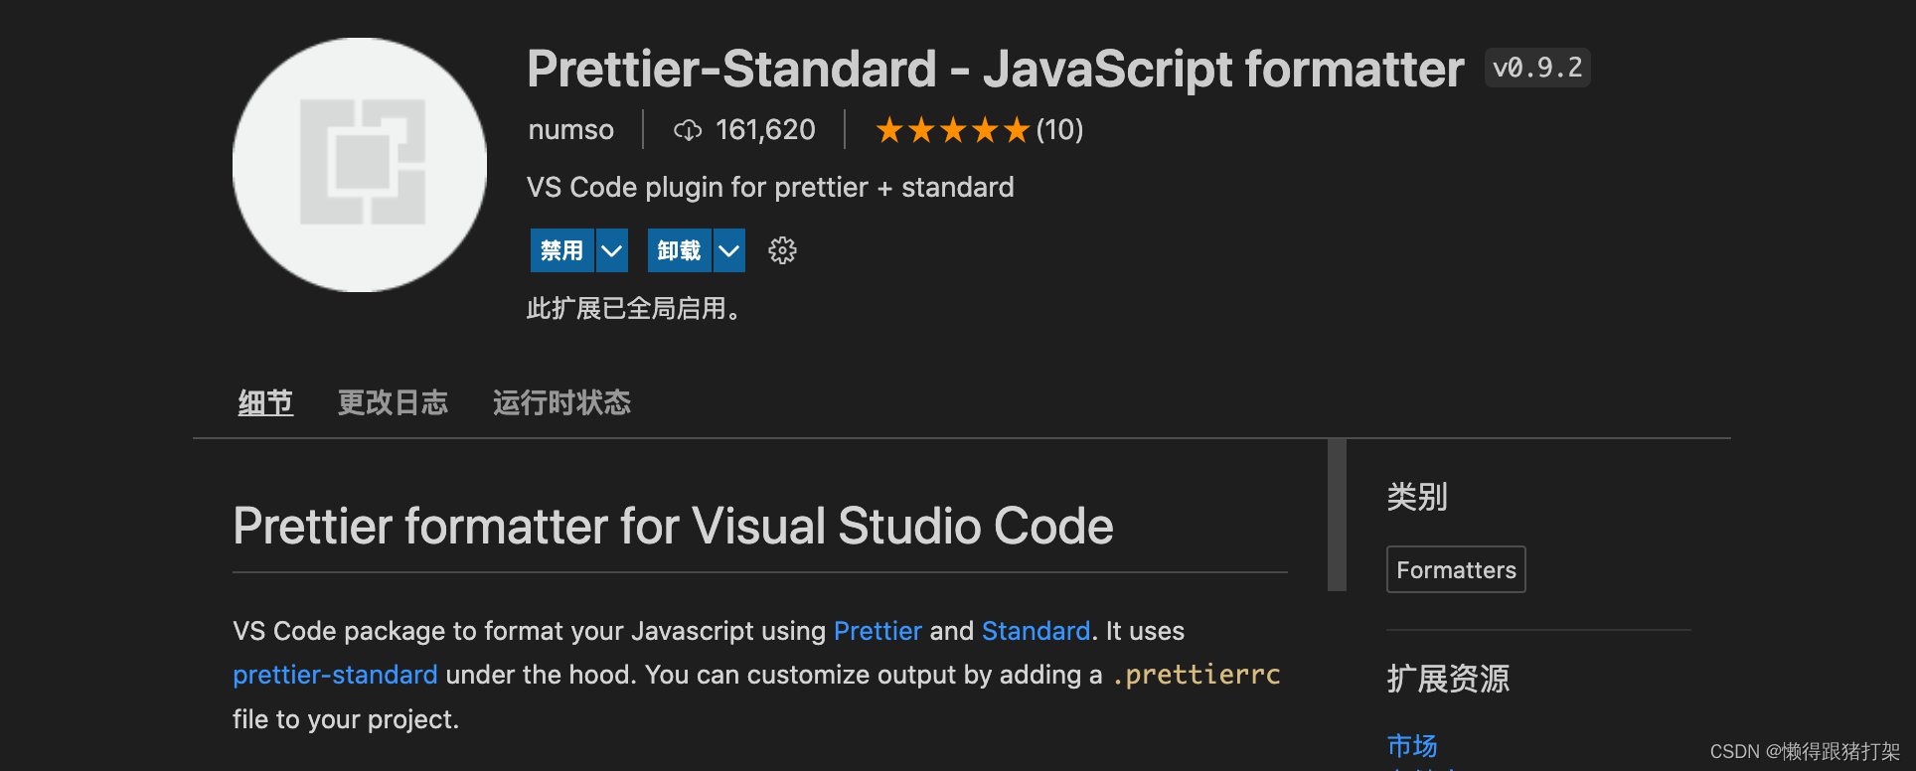Follow the Standard hyperlink

(x=1036, y=631)
